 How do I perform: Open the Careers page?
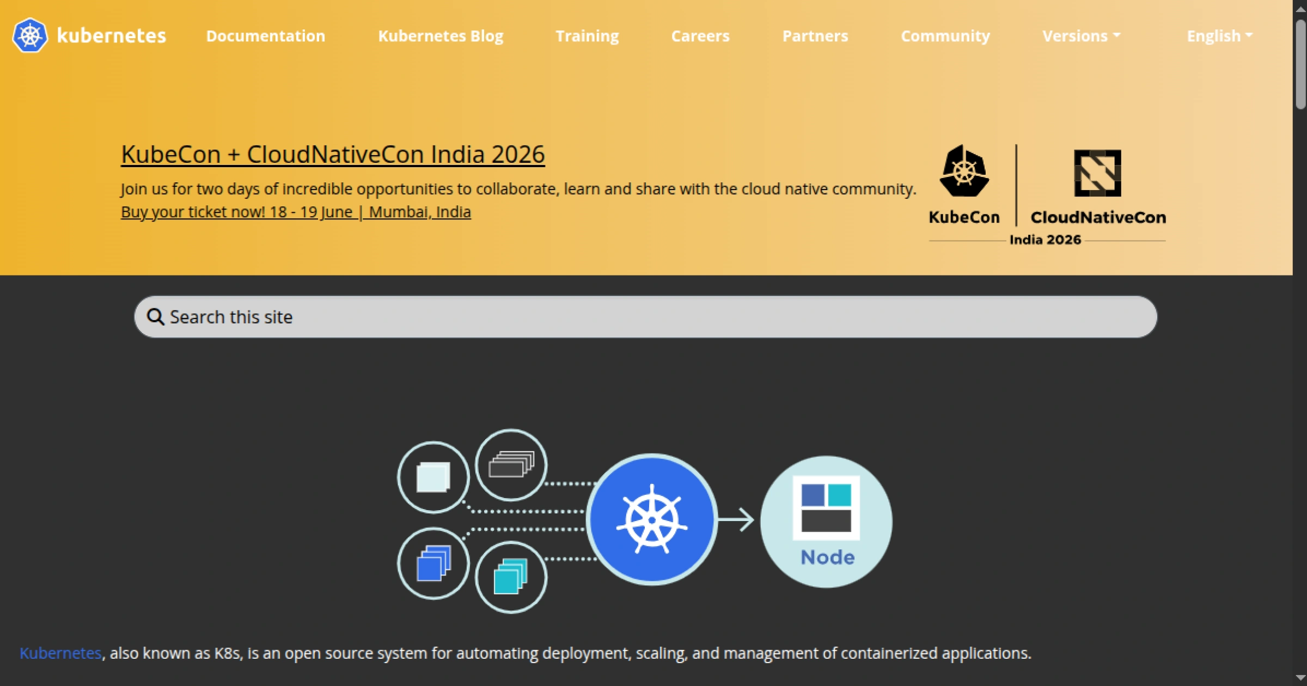click(700, 36)
